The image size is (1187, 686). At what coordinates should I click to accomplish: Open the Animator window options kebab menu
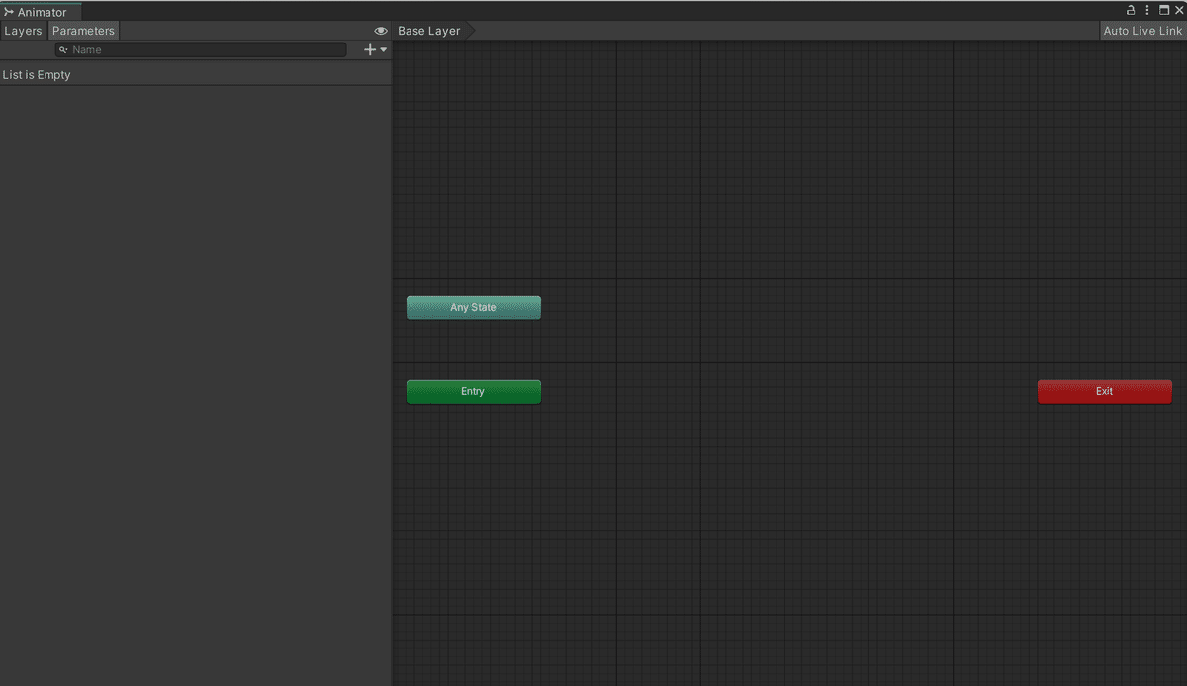coord(1146,10)
